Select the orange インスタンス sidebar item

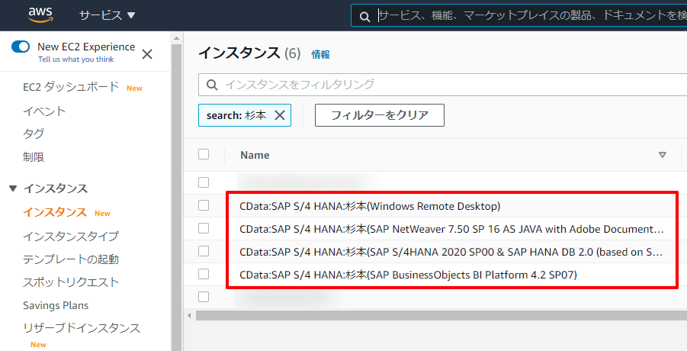point(55,212)
